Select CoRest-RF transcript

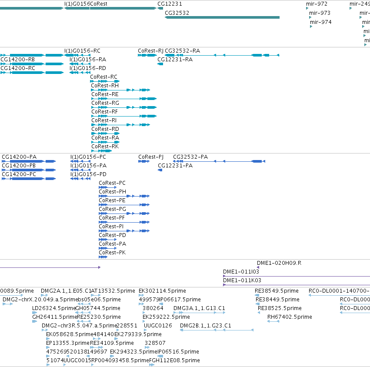pyautogui.click(x=124, y=117)
